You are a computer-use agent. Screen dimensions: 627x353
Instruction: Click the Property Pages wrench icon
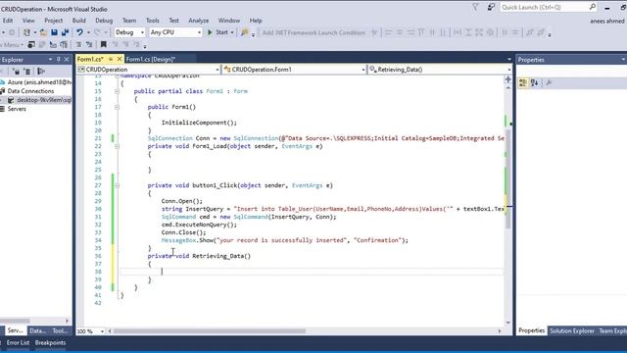pyautogui.click(x=549, y=82)
